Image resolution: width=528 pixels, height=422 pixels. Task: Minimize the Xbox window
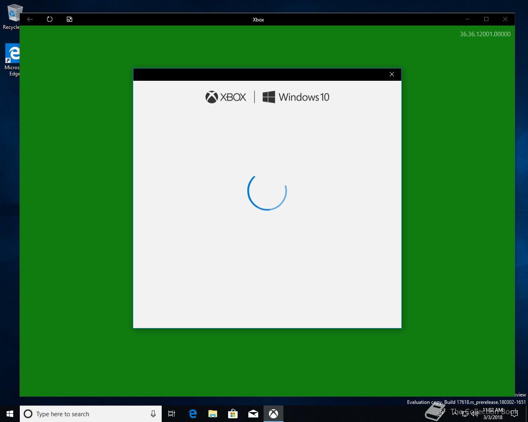(x=467, y=19)
